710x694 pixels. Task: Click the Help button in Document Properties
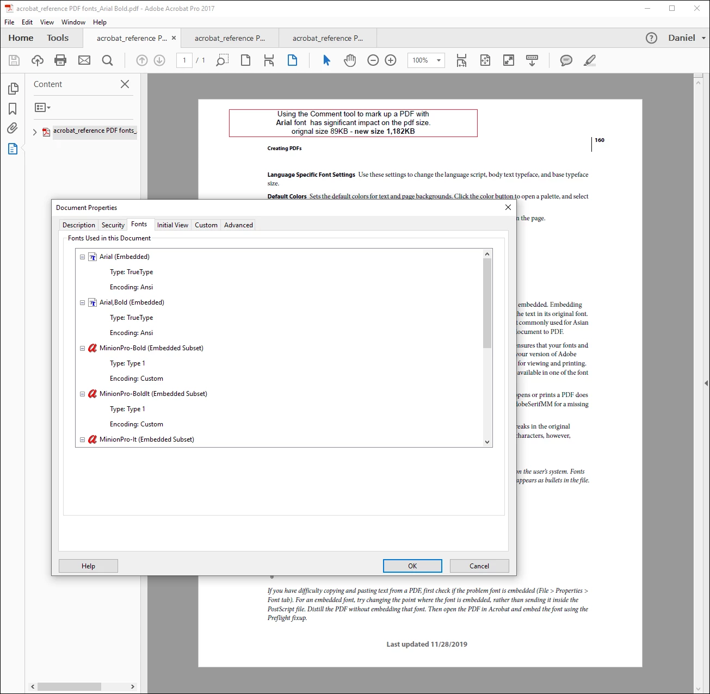88,566
